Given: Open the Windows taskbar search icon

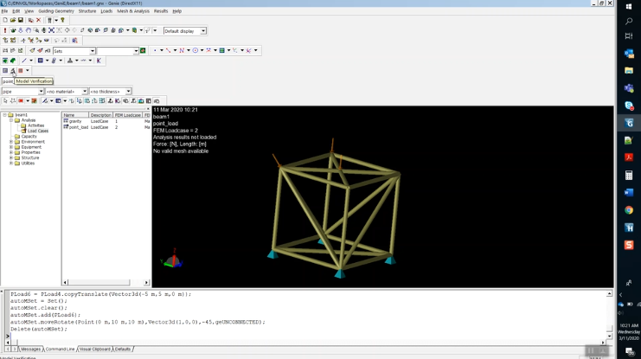Looking at the screenshot, I should point(629,22).
